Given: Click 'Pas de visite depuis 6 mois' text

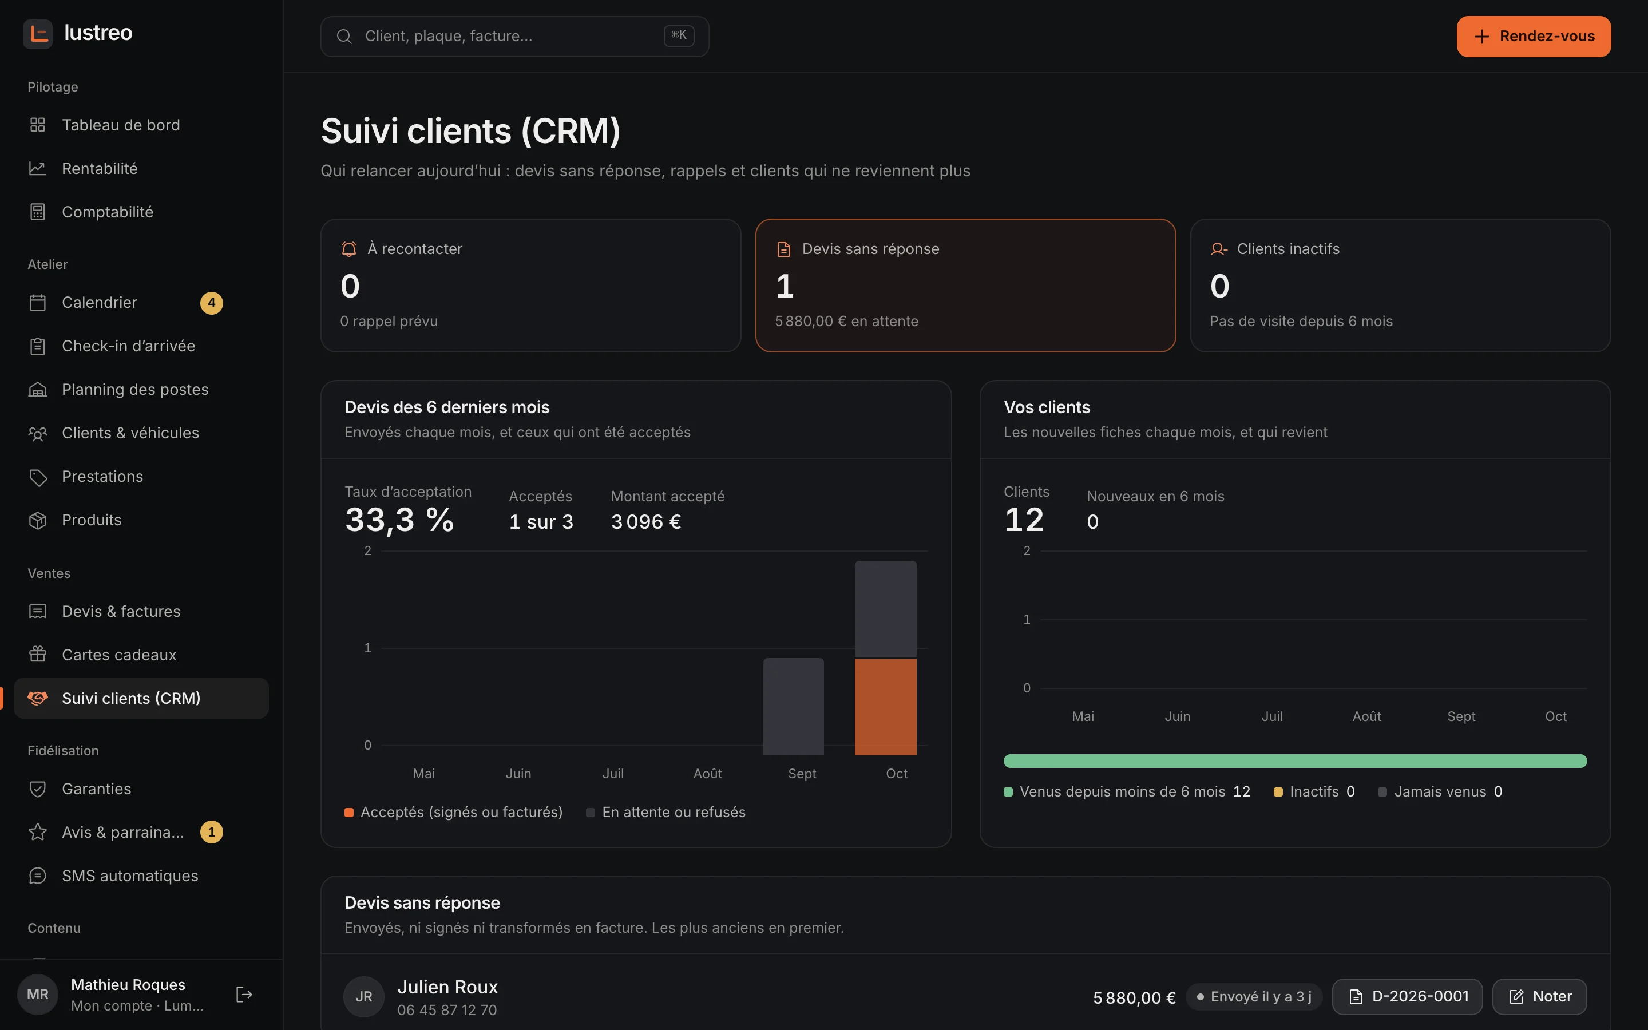Looking at the screenshot, I should coord(1301,322).
